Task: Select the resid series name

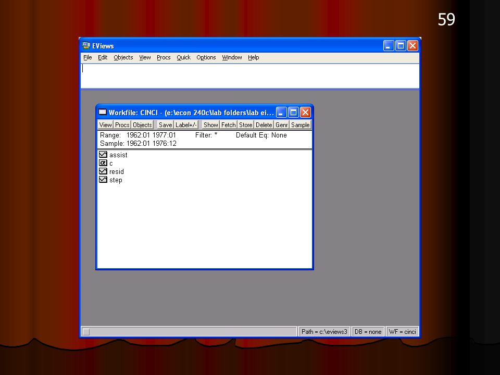Action: (x=116, y=171)
